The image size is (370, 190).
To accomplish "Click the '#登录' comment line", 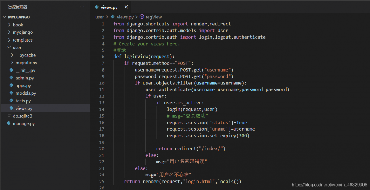I will (x=120, y=50).
